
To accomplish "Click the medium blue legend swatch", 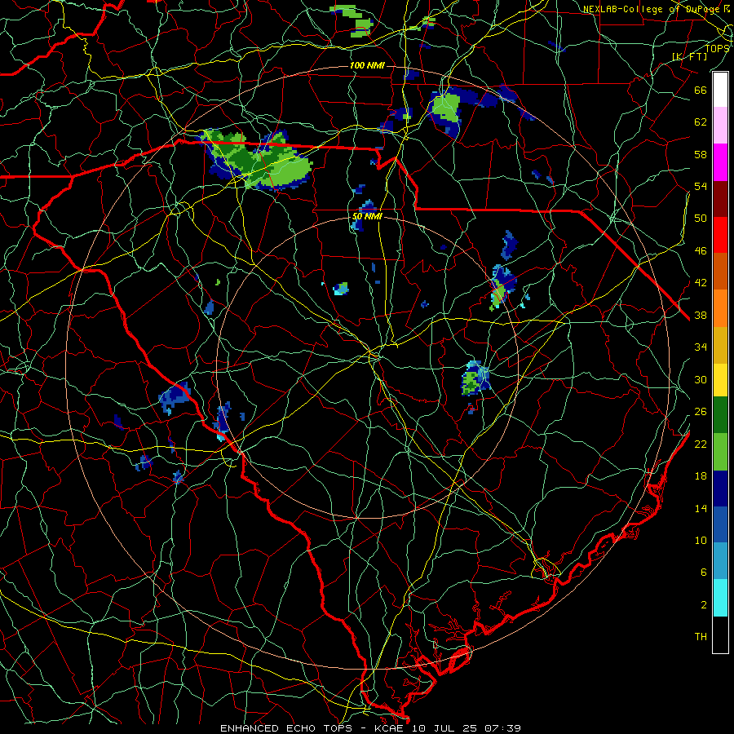I will point(720,524).
